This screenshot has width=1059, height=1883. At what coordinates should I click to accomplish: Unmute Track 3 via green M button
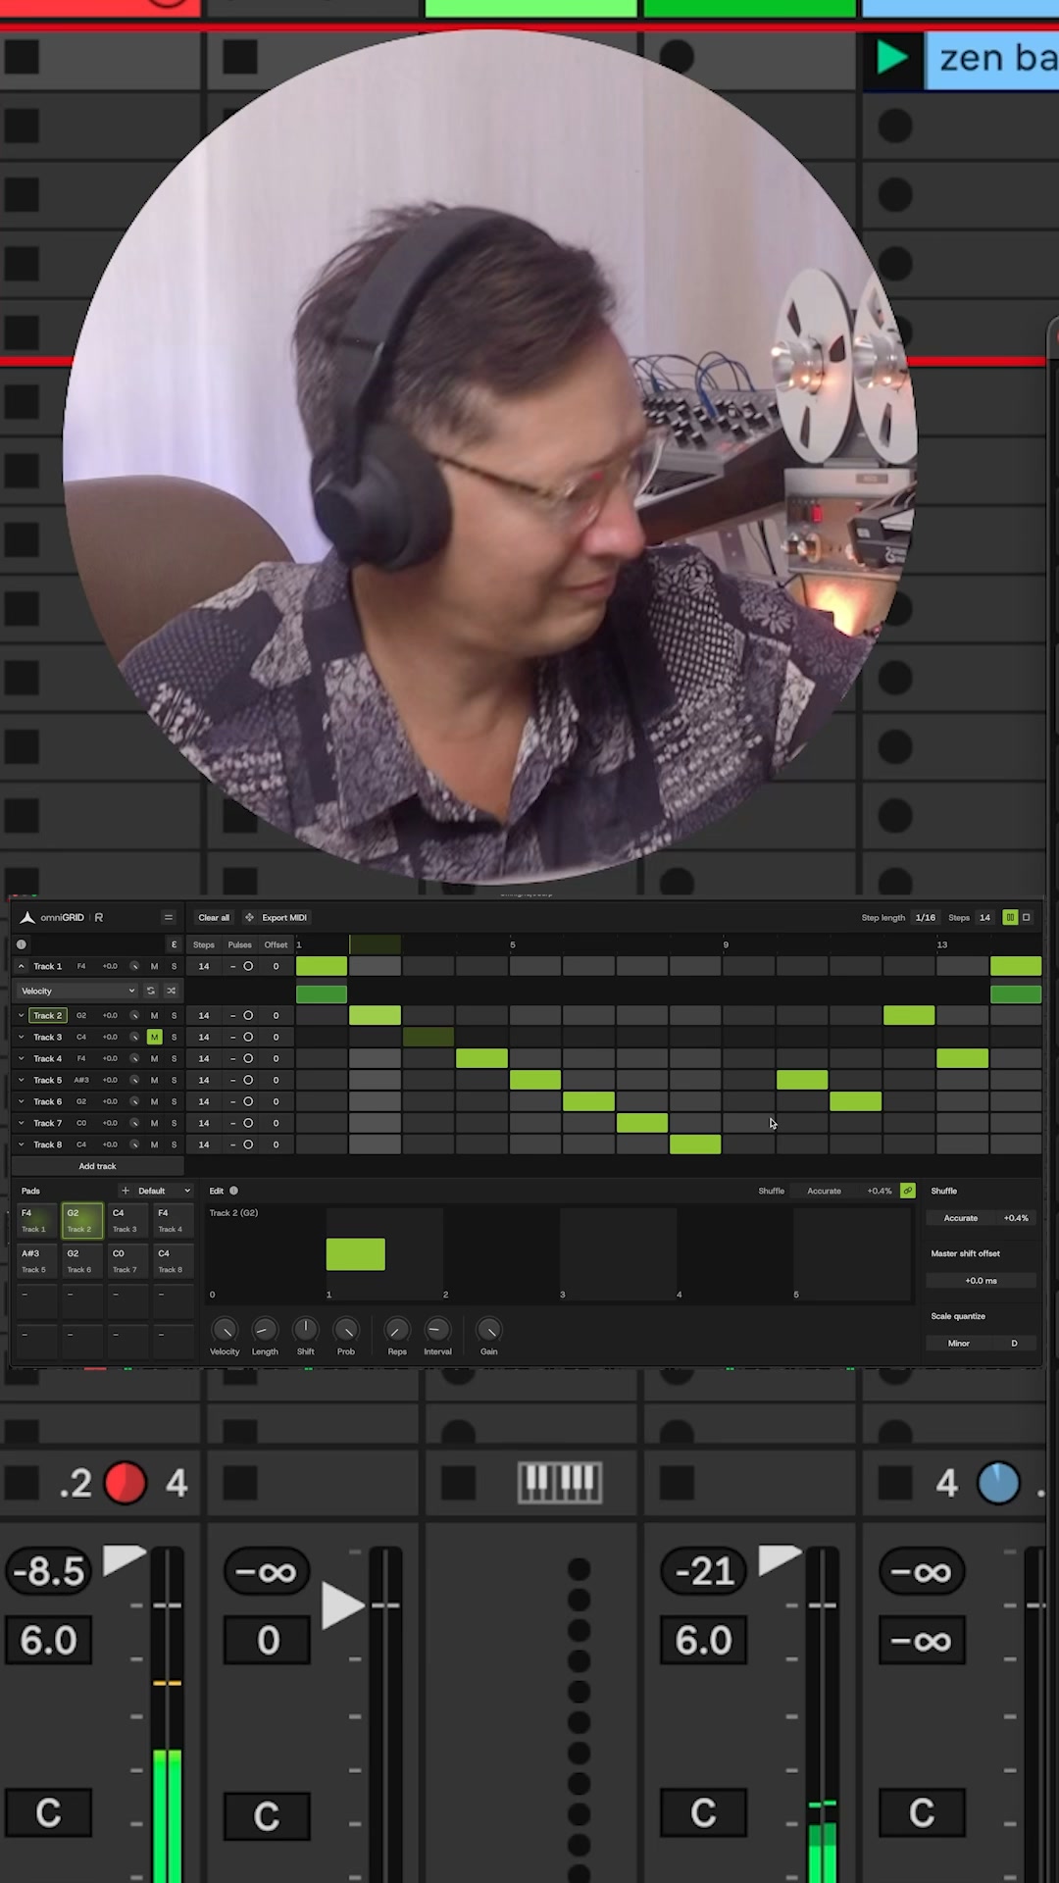point(154,1037)
